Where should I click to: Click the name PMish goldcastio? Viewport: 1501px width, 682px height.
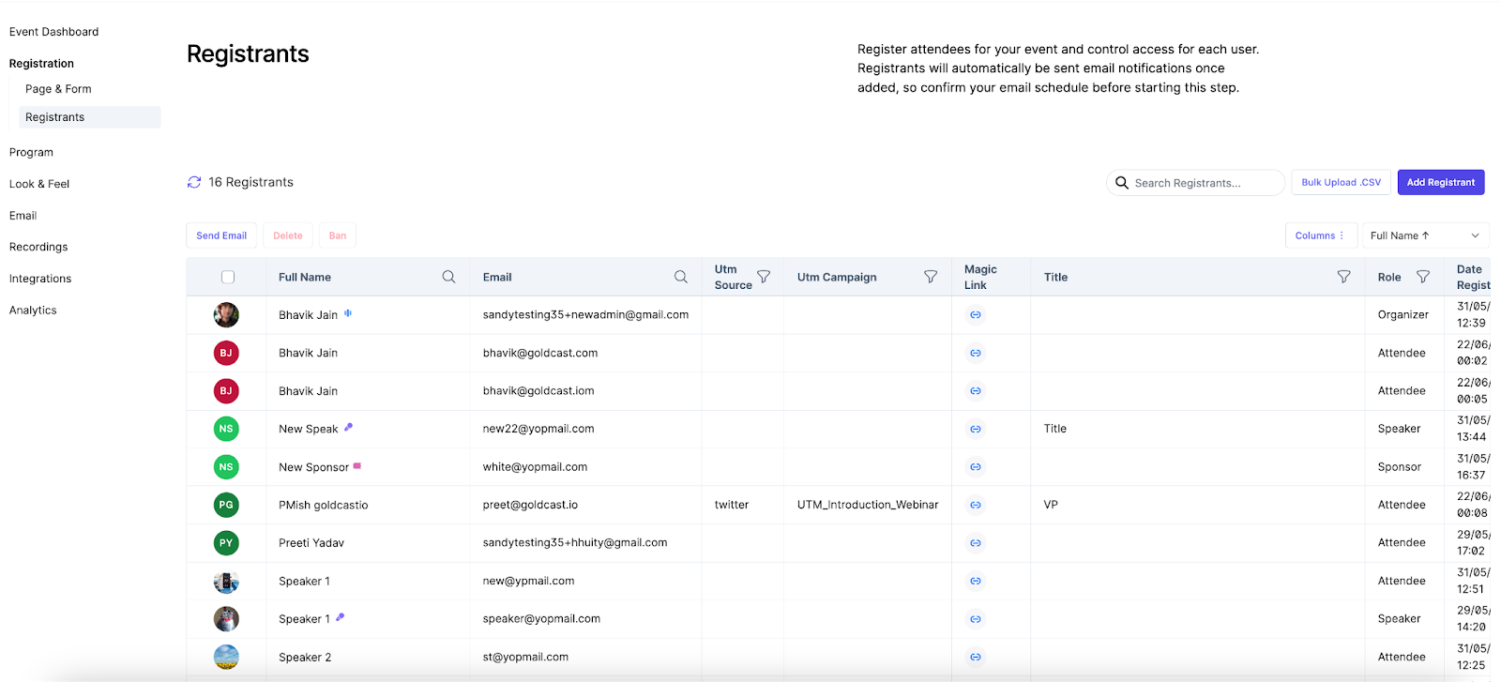(324, 505)
